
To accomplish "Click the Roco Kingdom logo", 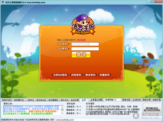I will (83, 25).
